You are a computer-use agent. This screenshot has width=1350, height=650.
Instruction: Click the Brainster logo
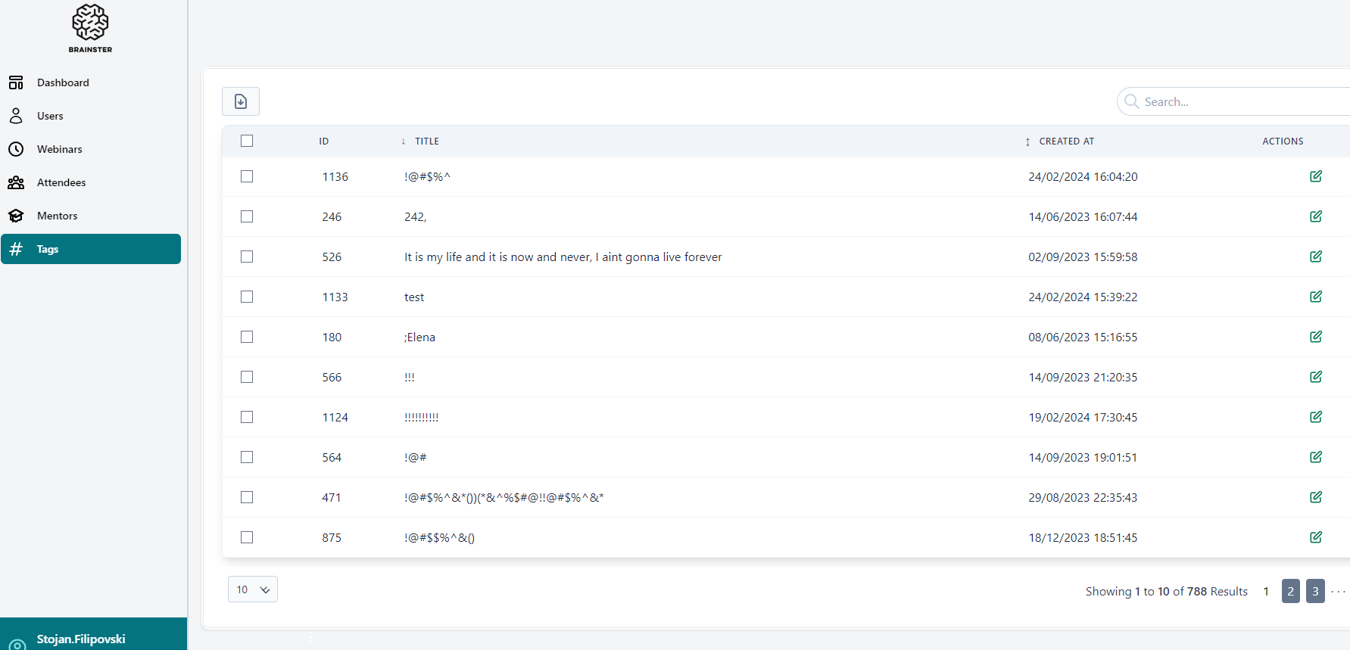90,28
